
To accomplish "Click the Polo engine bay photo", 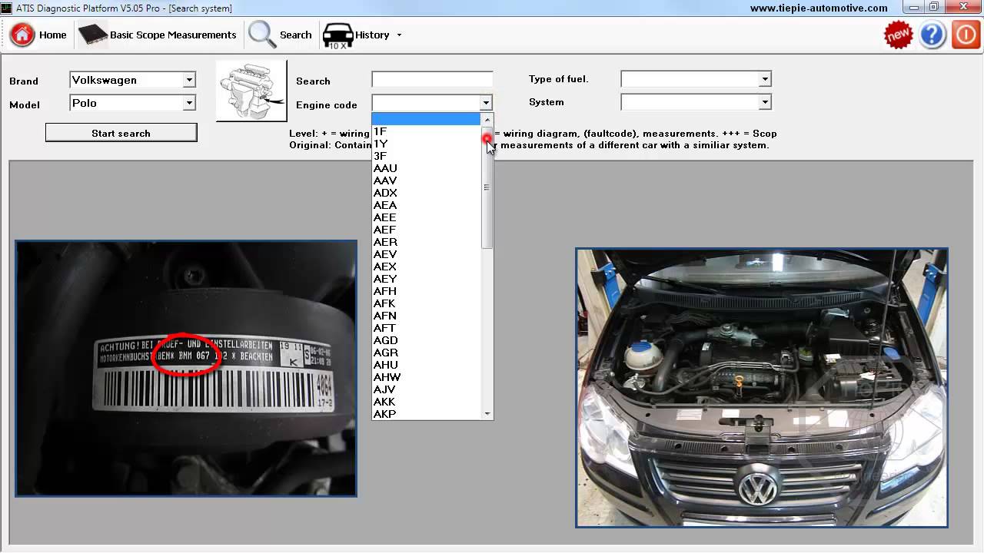I will (x=762, y=388).
